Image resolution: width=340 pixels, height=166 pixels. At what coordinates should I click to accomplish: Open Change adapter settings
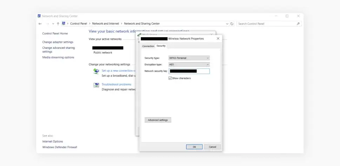(58, 42)
